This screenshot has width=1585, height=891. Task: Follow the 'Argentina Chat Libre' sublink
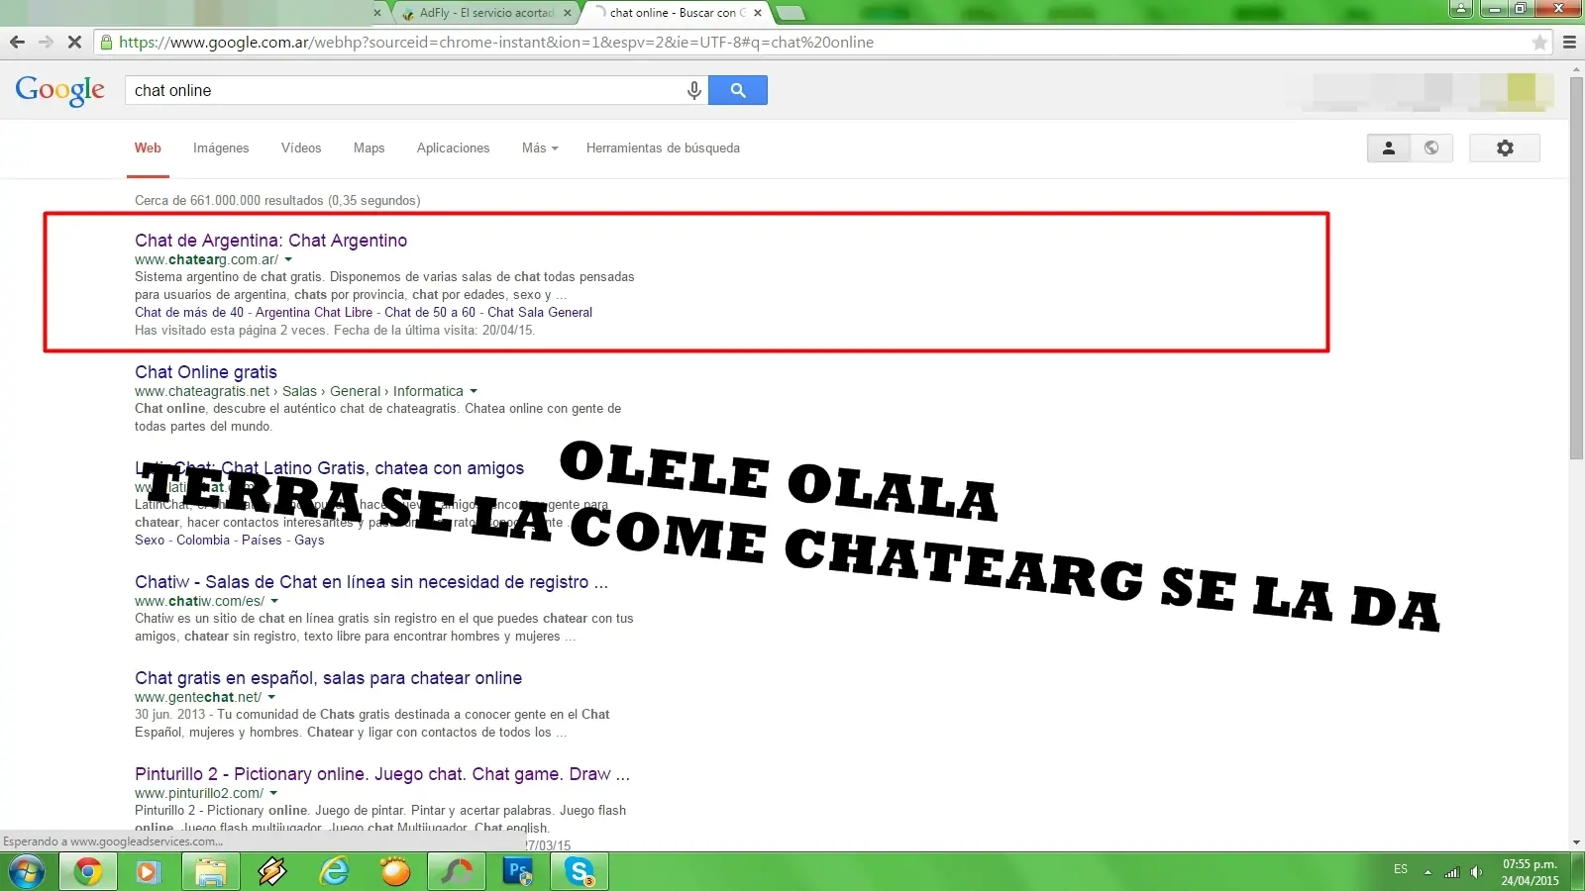(314, 313)
